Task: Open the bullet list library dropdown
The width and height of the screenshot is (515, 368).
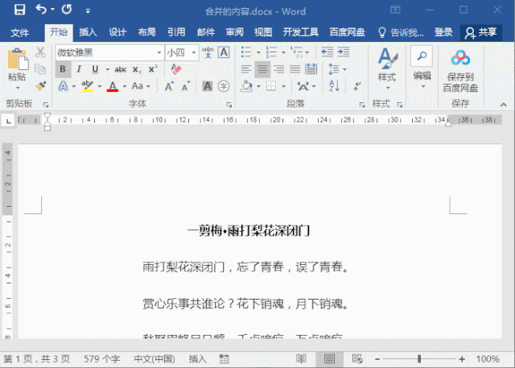Action: point(258,52)
